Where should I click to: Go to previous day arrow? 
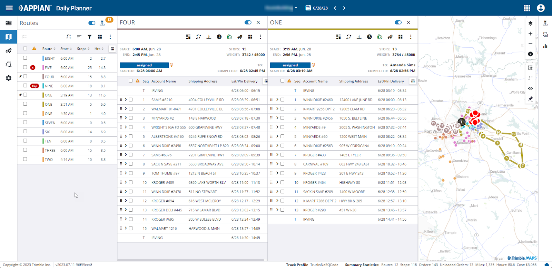pos(335,8)
